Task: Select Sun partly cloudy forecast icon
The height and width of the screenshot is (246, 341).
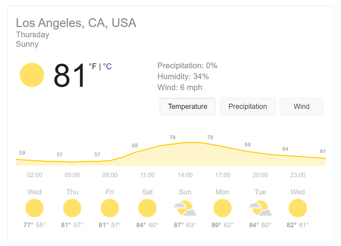Action: pos(185,208)
